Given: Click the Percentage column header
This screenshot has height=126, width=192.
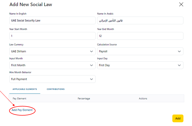Looking at the screenshot, I should (84, 99).
